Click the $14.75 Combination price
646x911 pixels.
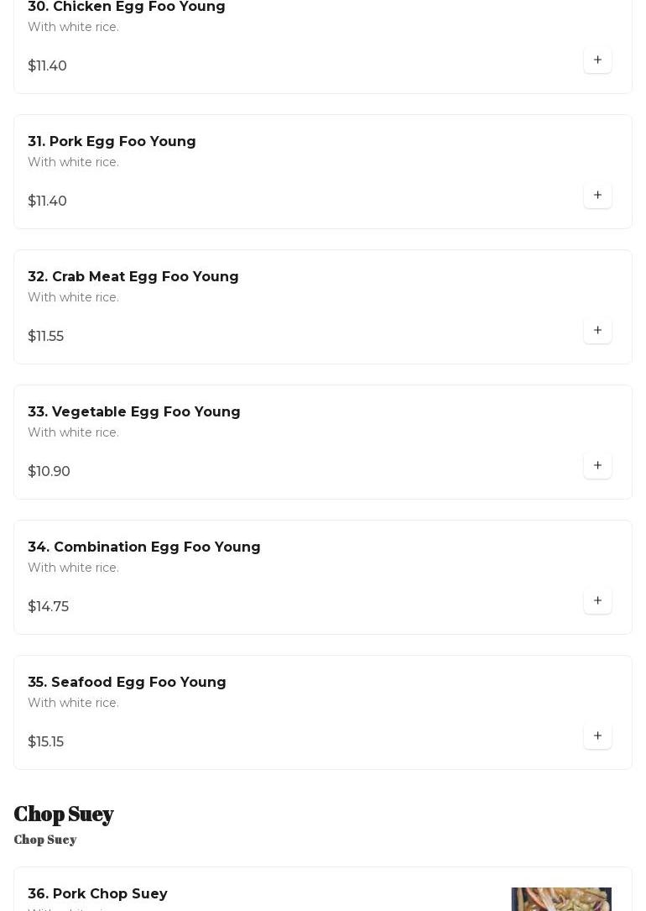pyautogui.click(x=49, y=606)
